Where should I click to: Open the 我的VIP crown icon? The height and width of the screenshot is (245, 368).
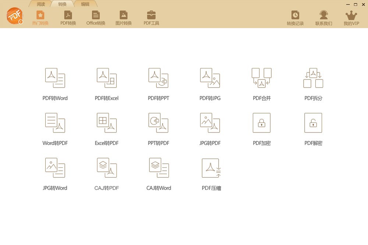point(351,18)
